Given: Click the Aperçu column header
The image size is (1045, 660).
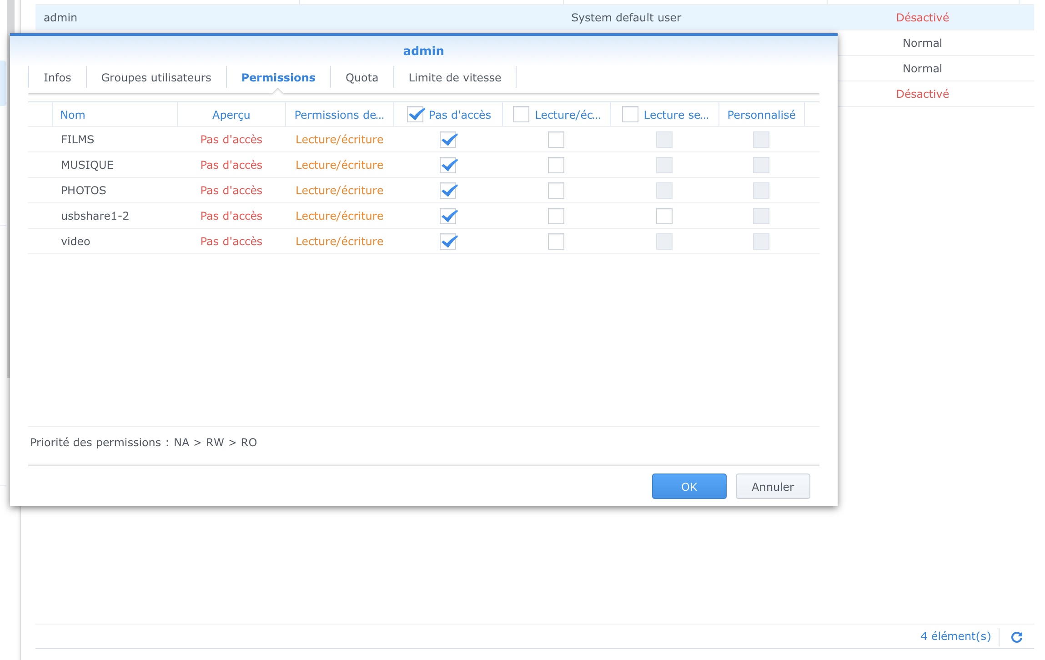Looking at the screenshot, I should pos(231,115).
